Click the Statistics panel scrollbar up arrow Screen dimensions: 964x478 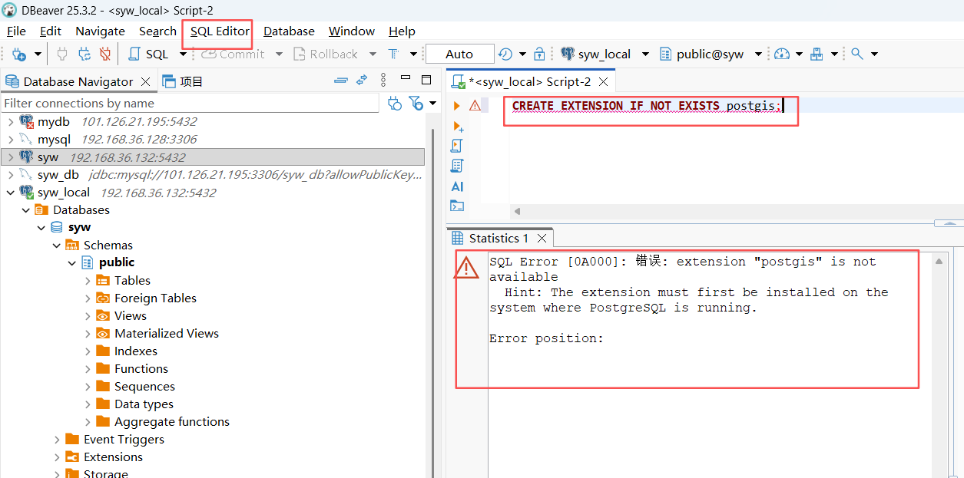(939, 262)
